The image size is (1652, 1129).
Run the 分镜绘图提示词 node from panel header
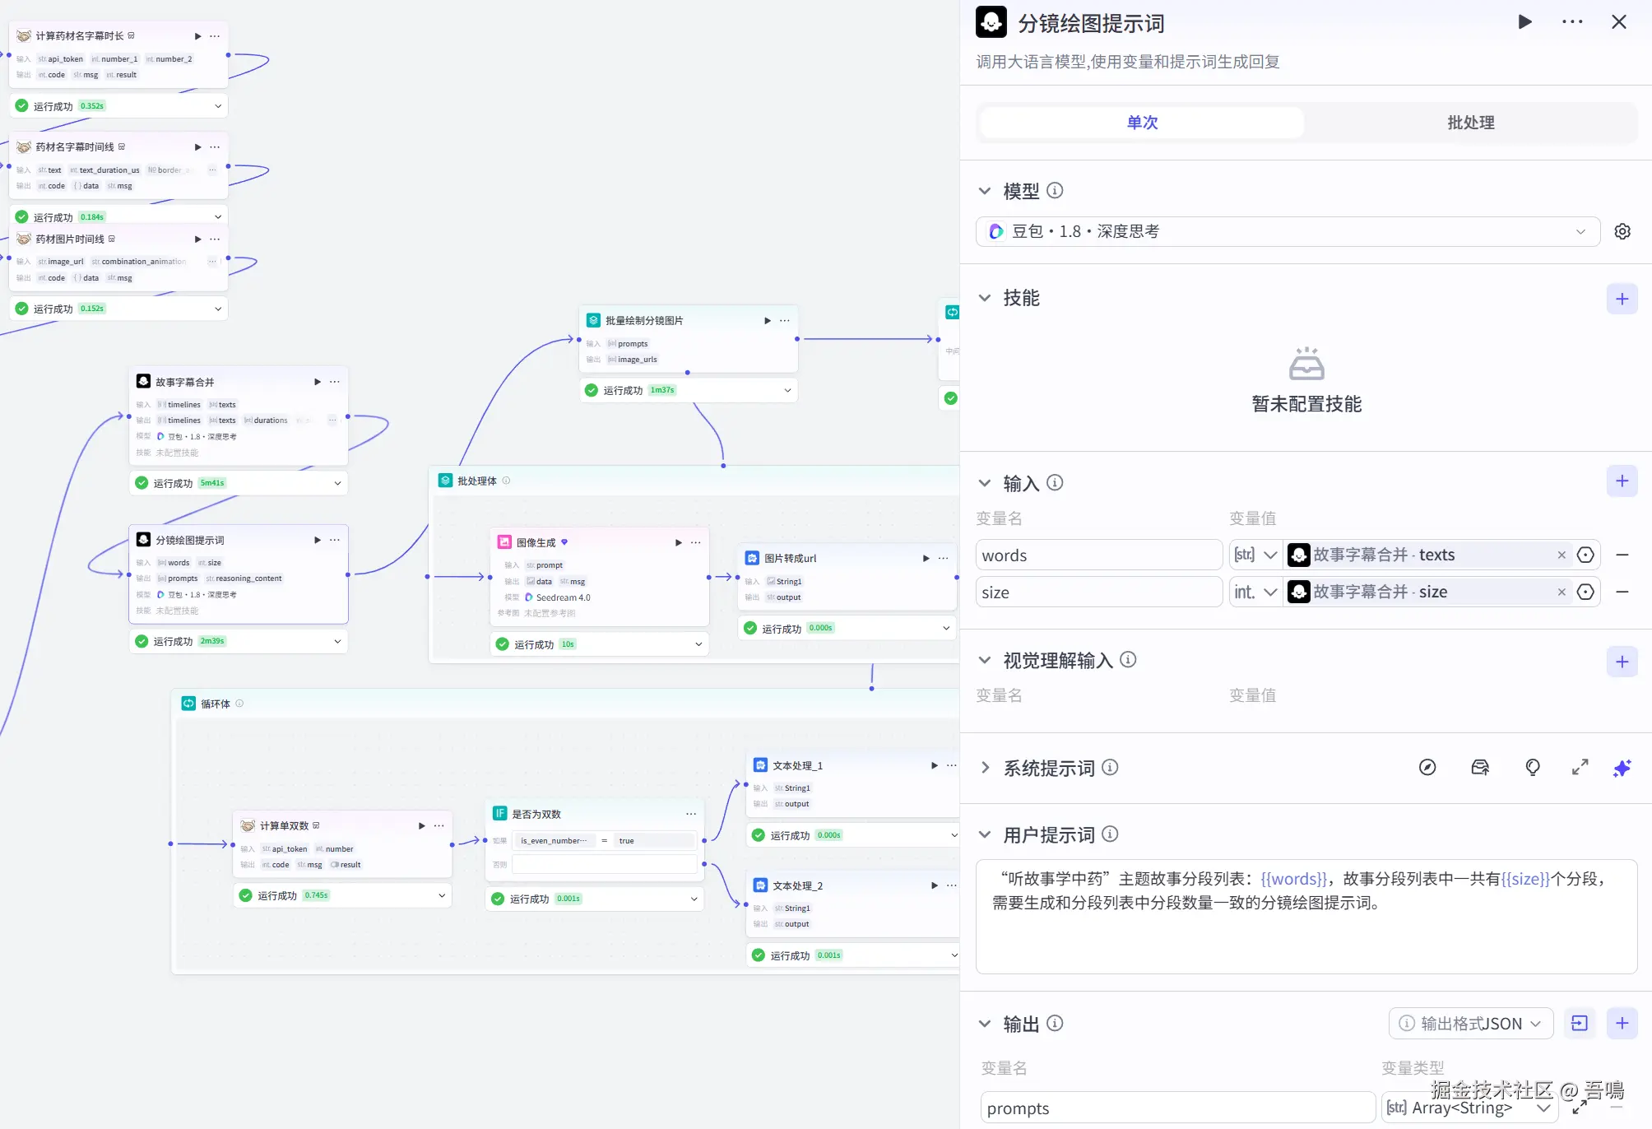[x=1524, y=22]
